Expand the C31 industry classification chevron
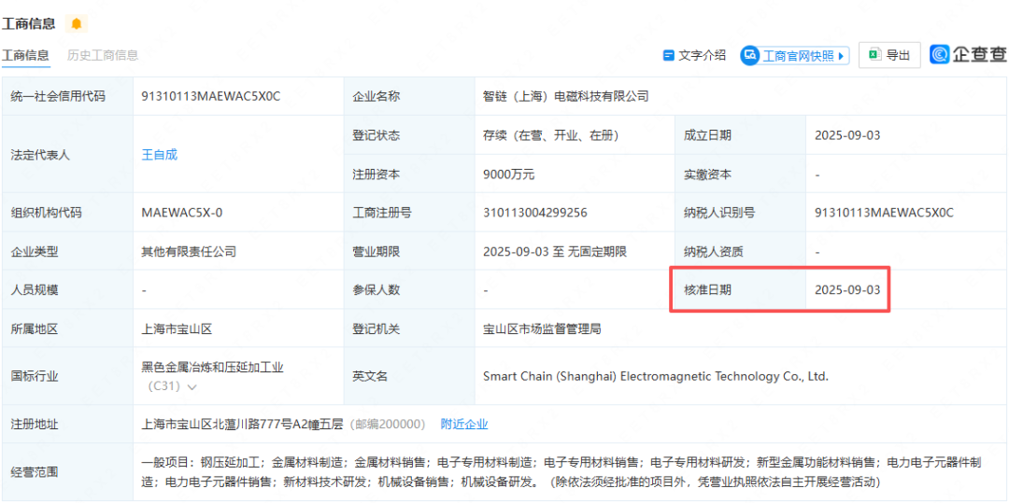The width and height of the screenshot is (1009, 503). [192, 386]
